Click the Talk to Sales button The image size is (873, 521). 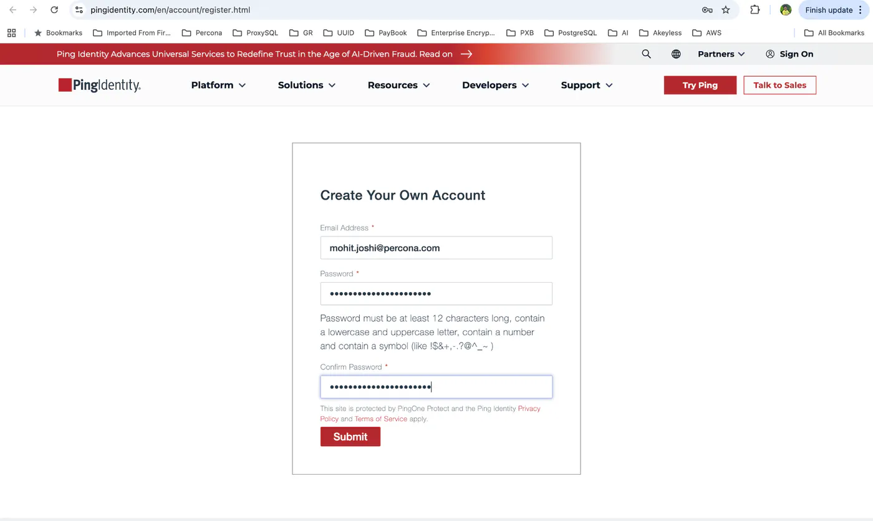780,85
